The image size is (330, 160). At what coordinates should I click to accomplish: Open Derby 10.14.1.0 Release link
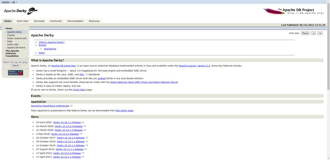tap(71, 138)
